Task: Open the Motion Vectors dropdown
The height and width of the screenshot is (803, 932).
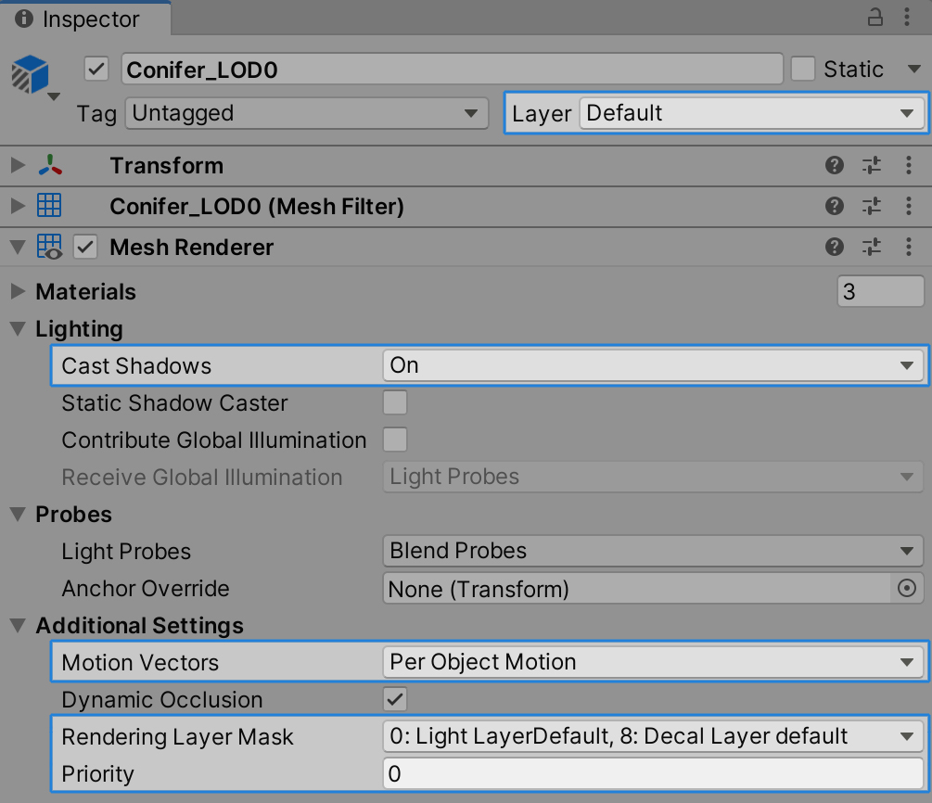Action: (653, 662)
